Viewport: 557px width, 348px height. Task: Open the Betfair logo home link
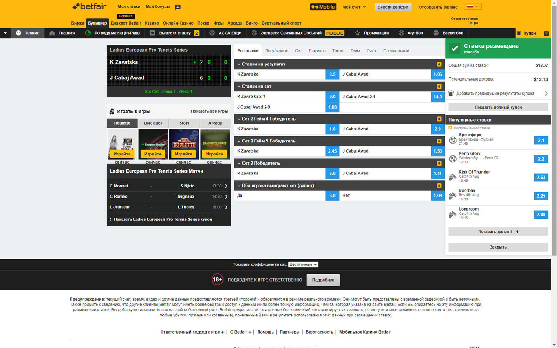(90, 6)
